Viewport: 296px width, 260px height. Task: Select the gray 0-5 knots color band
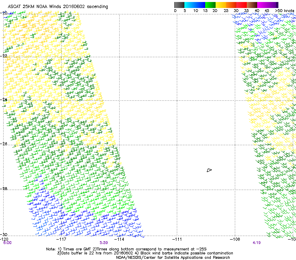179,5
